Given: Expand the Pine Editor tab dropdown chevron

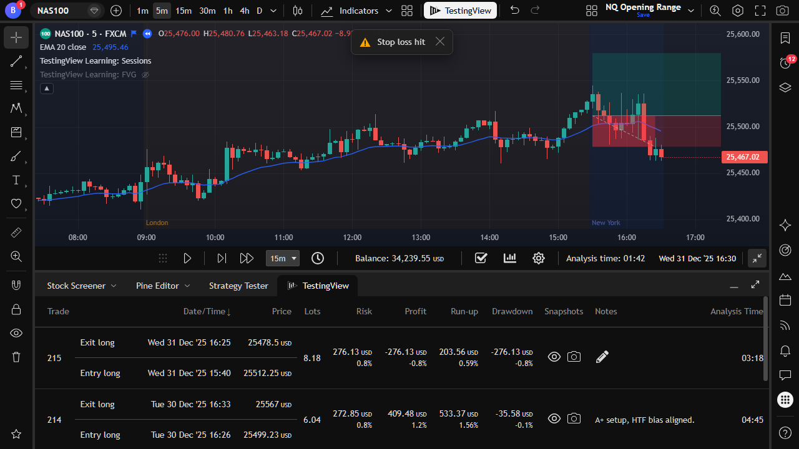Looking at the screenshot, I should coord(186,286).
